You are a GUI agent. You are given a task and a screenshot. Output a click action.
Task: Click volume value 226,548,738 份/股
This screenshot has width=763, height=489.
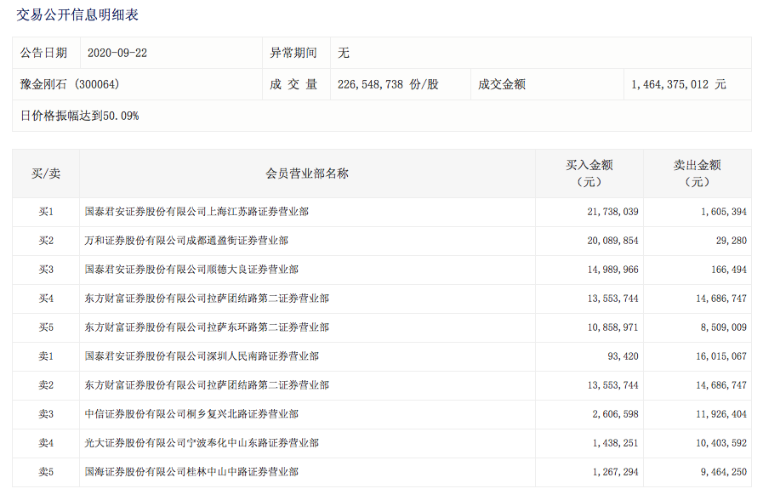pos(389,85)
